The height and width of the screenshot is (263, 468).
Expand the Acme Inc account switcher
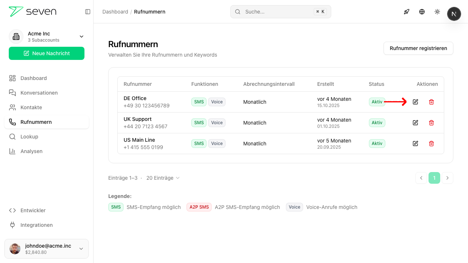[81, 37]
